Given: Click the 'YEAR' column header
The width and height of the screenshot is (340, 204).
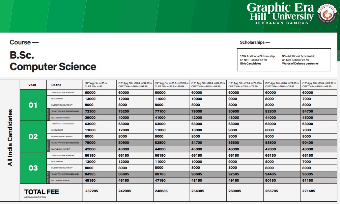Looking at the screenshot, I should [x=32, y=85].
